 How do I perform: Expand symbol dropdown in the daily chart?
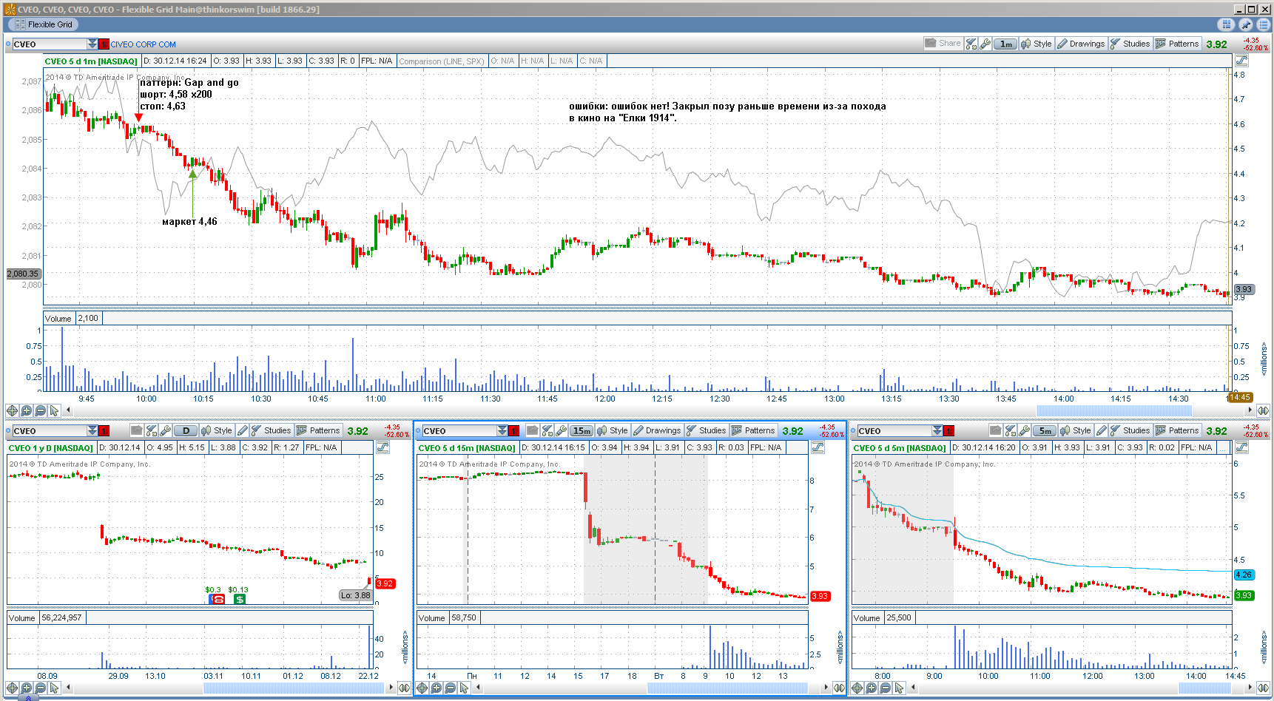(92, 430)
